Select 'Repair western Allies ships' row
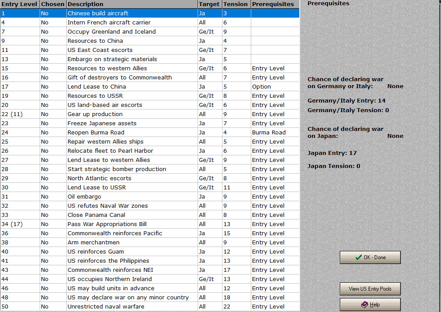This screenshot has height=312, width=441. (x=150, y=142)
